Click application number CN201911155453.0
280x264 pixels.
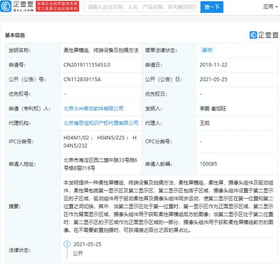point(87,65)
